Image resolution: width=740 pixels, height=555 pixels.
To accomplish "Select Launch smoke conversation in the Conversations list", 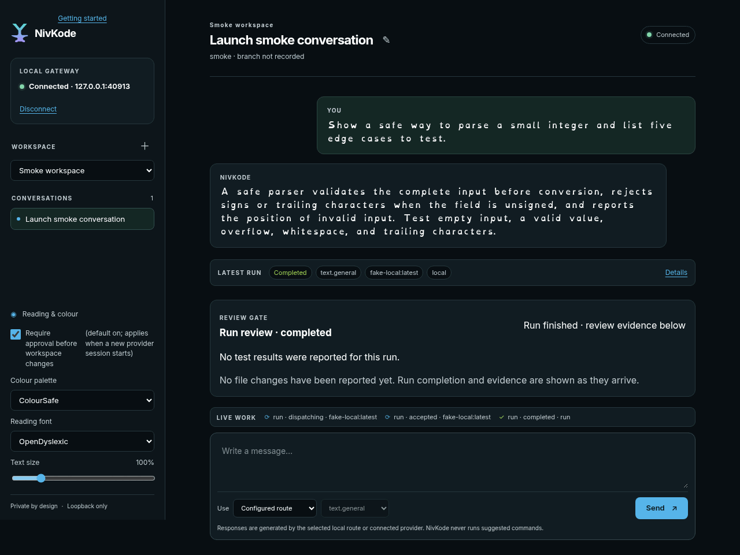I will tap(82, 219).
